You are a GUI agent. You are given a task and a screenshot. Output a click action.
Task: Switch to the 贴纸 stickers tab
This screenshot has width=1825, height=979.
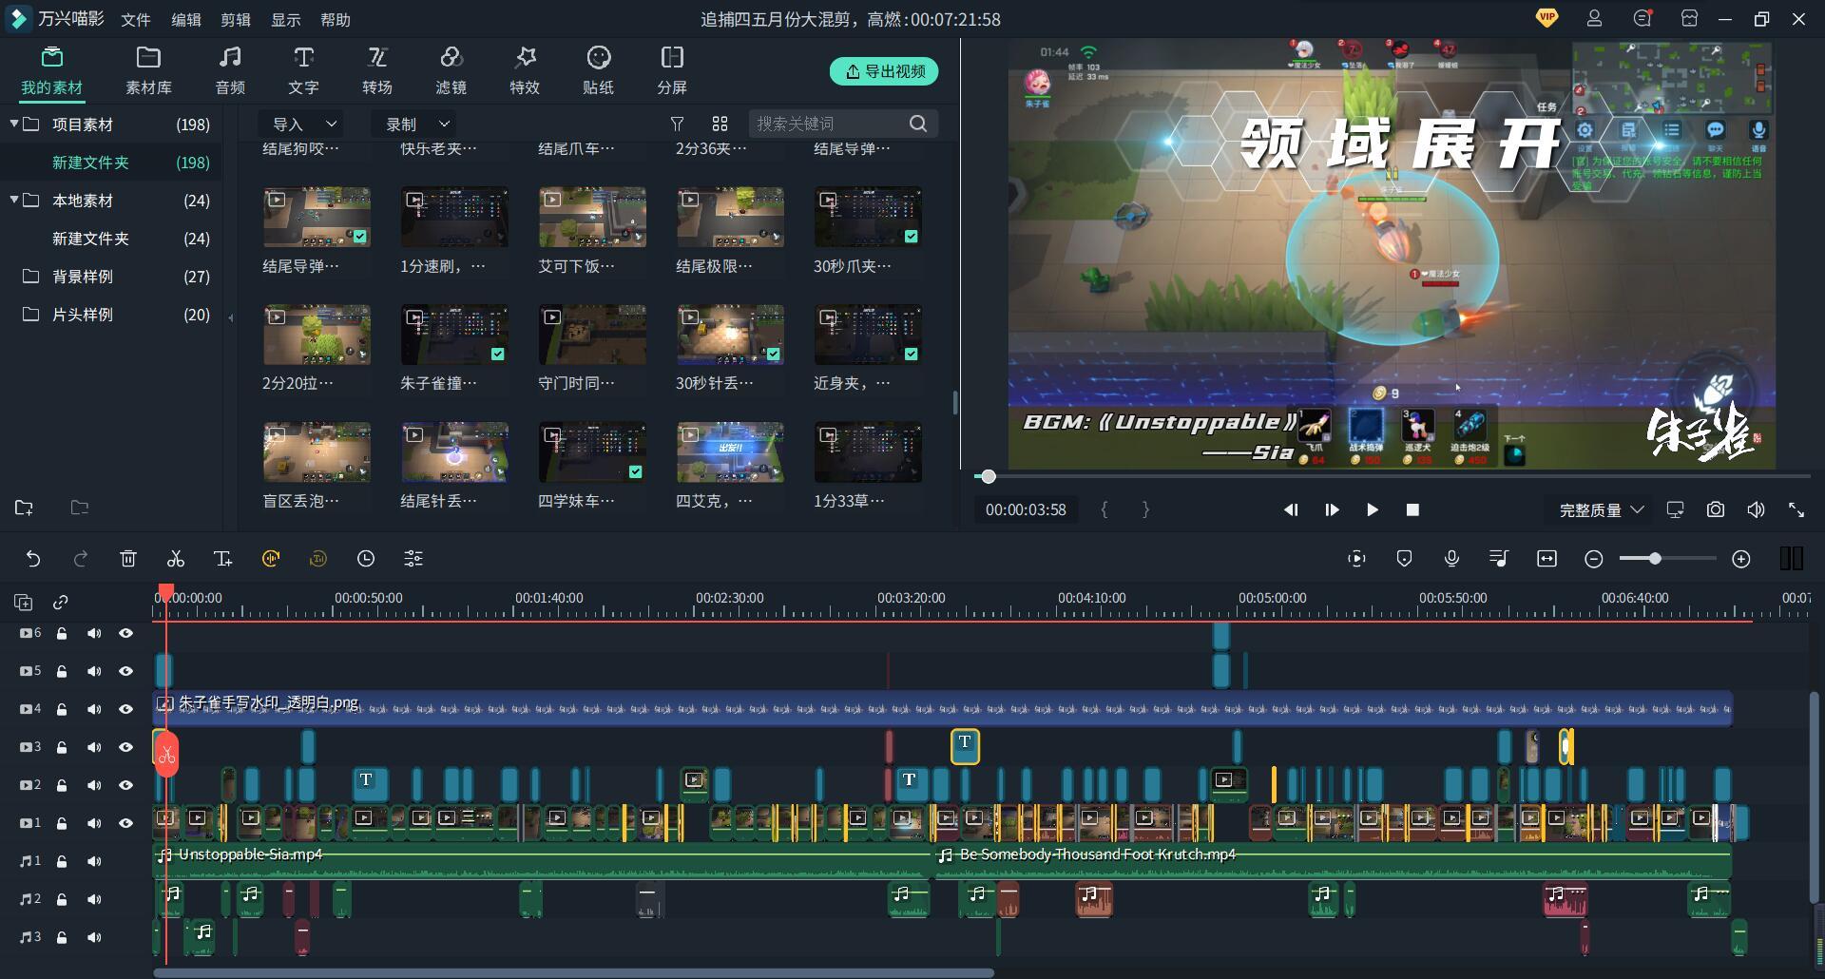[x=598, y=71]
